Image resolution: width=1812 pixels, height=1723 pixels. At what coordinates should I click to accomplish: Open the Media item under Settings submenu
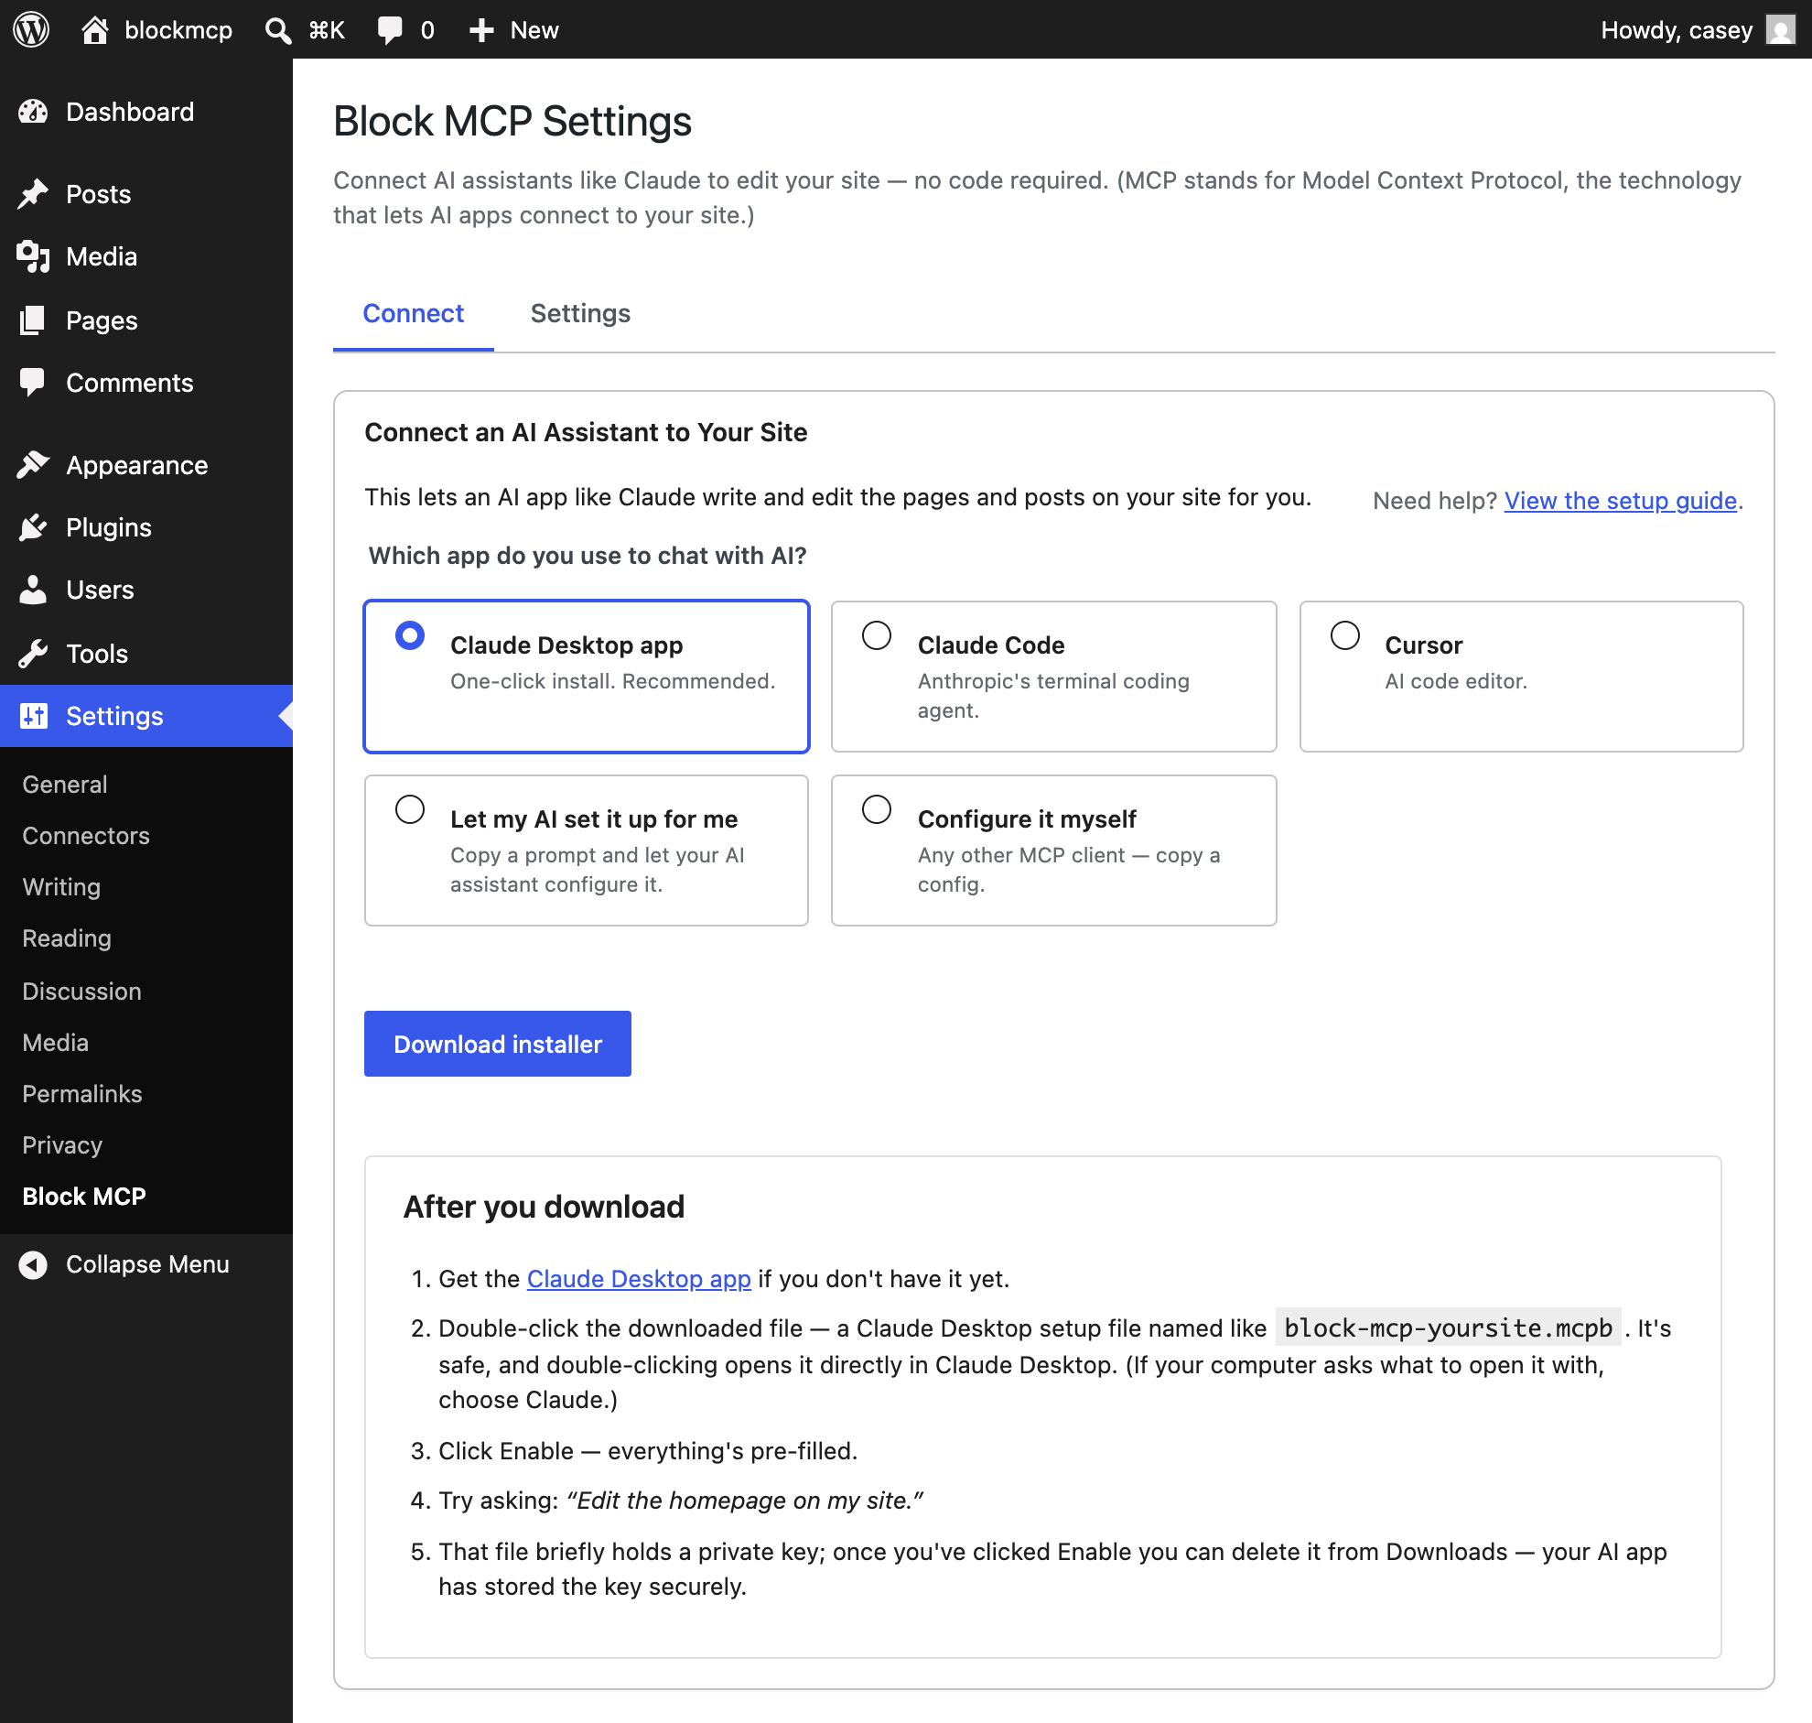[55, 1043]
